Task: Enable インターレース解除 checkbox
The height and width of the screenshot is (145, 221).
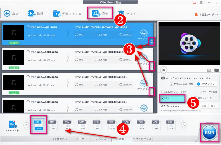Action: (x=195, y=92)
